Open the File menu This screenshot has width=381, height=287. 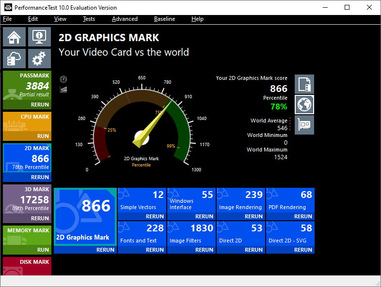tap(7, 19)
